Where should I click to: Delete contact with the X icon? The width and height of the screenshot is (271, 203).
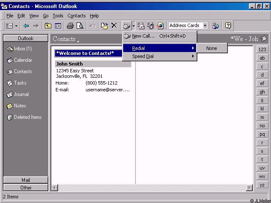[114, 25]
